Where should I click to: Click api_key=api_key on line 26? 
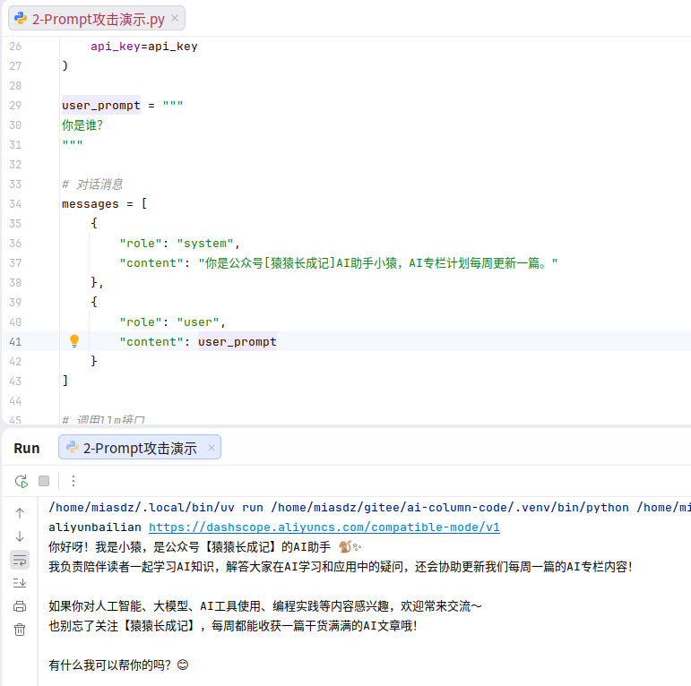click(x=144, y=47)
